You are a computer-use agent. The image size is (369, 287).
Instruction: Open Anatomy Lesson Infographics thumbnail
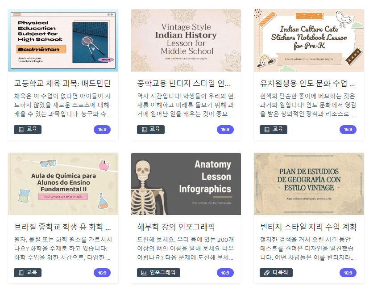tap(186, 184)
